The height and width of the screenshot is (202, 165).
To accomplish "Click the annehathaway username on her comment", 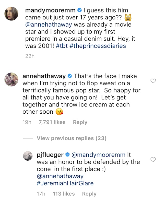I will coord(44,76).
